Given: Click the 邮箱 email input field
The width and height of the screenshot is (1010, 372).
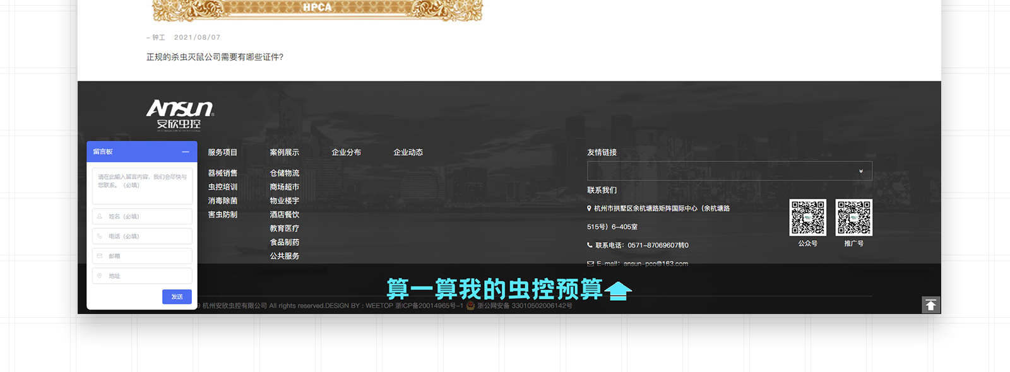Looking at the screenshot, I should coord(143,256).
